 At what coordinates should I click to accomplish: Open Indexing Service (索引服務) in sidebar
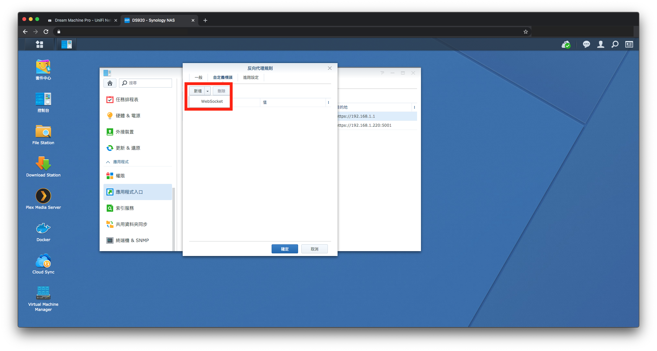[138, 208]
